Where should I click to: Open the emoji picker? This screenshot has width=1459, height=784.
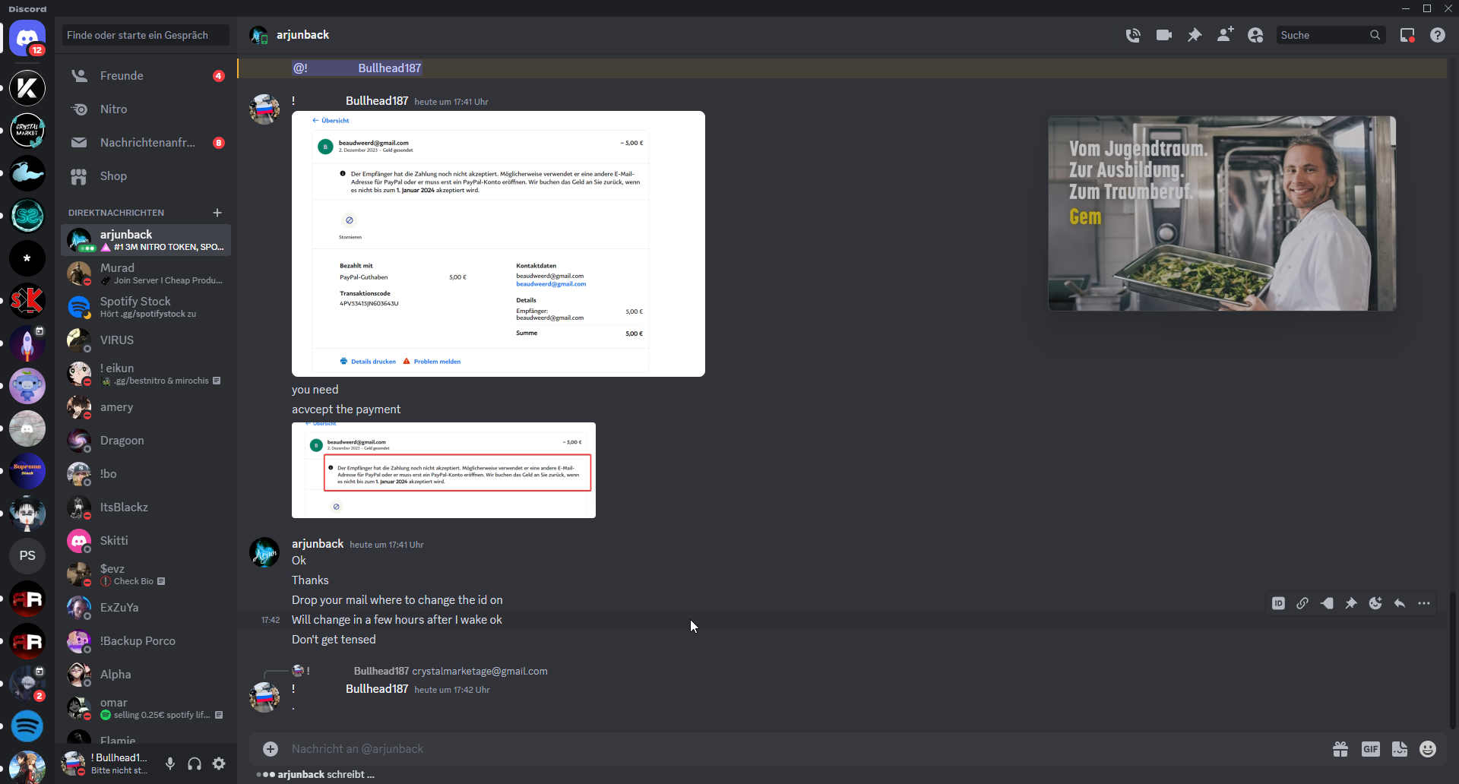(x=1428, y=749)
